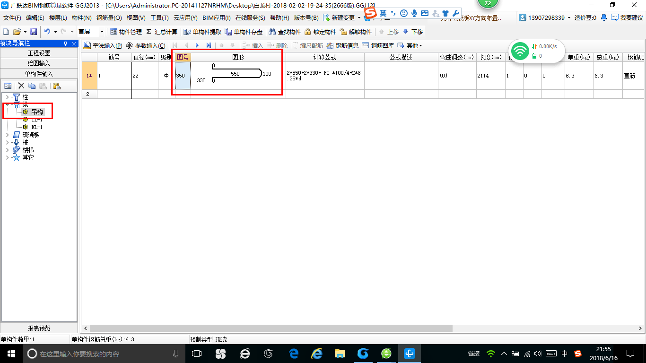The height and width of the screenshot is (363, 646).
Task: Open the 云应用(Y) menu
Action: click(185, 17)
